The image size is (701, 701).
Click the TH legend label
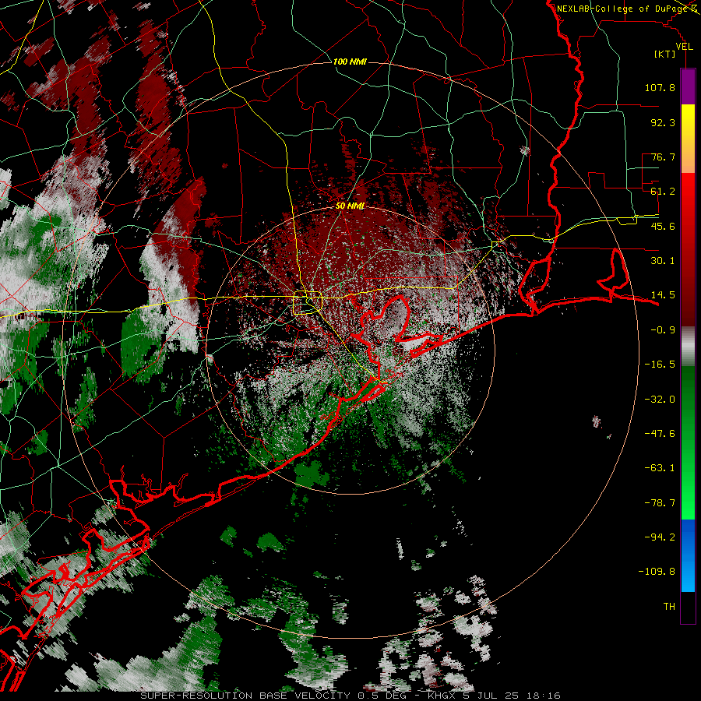[x=669, y=607]
